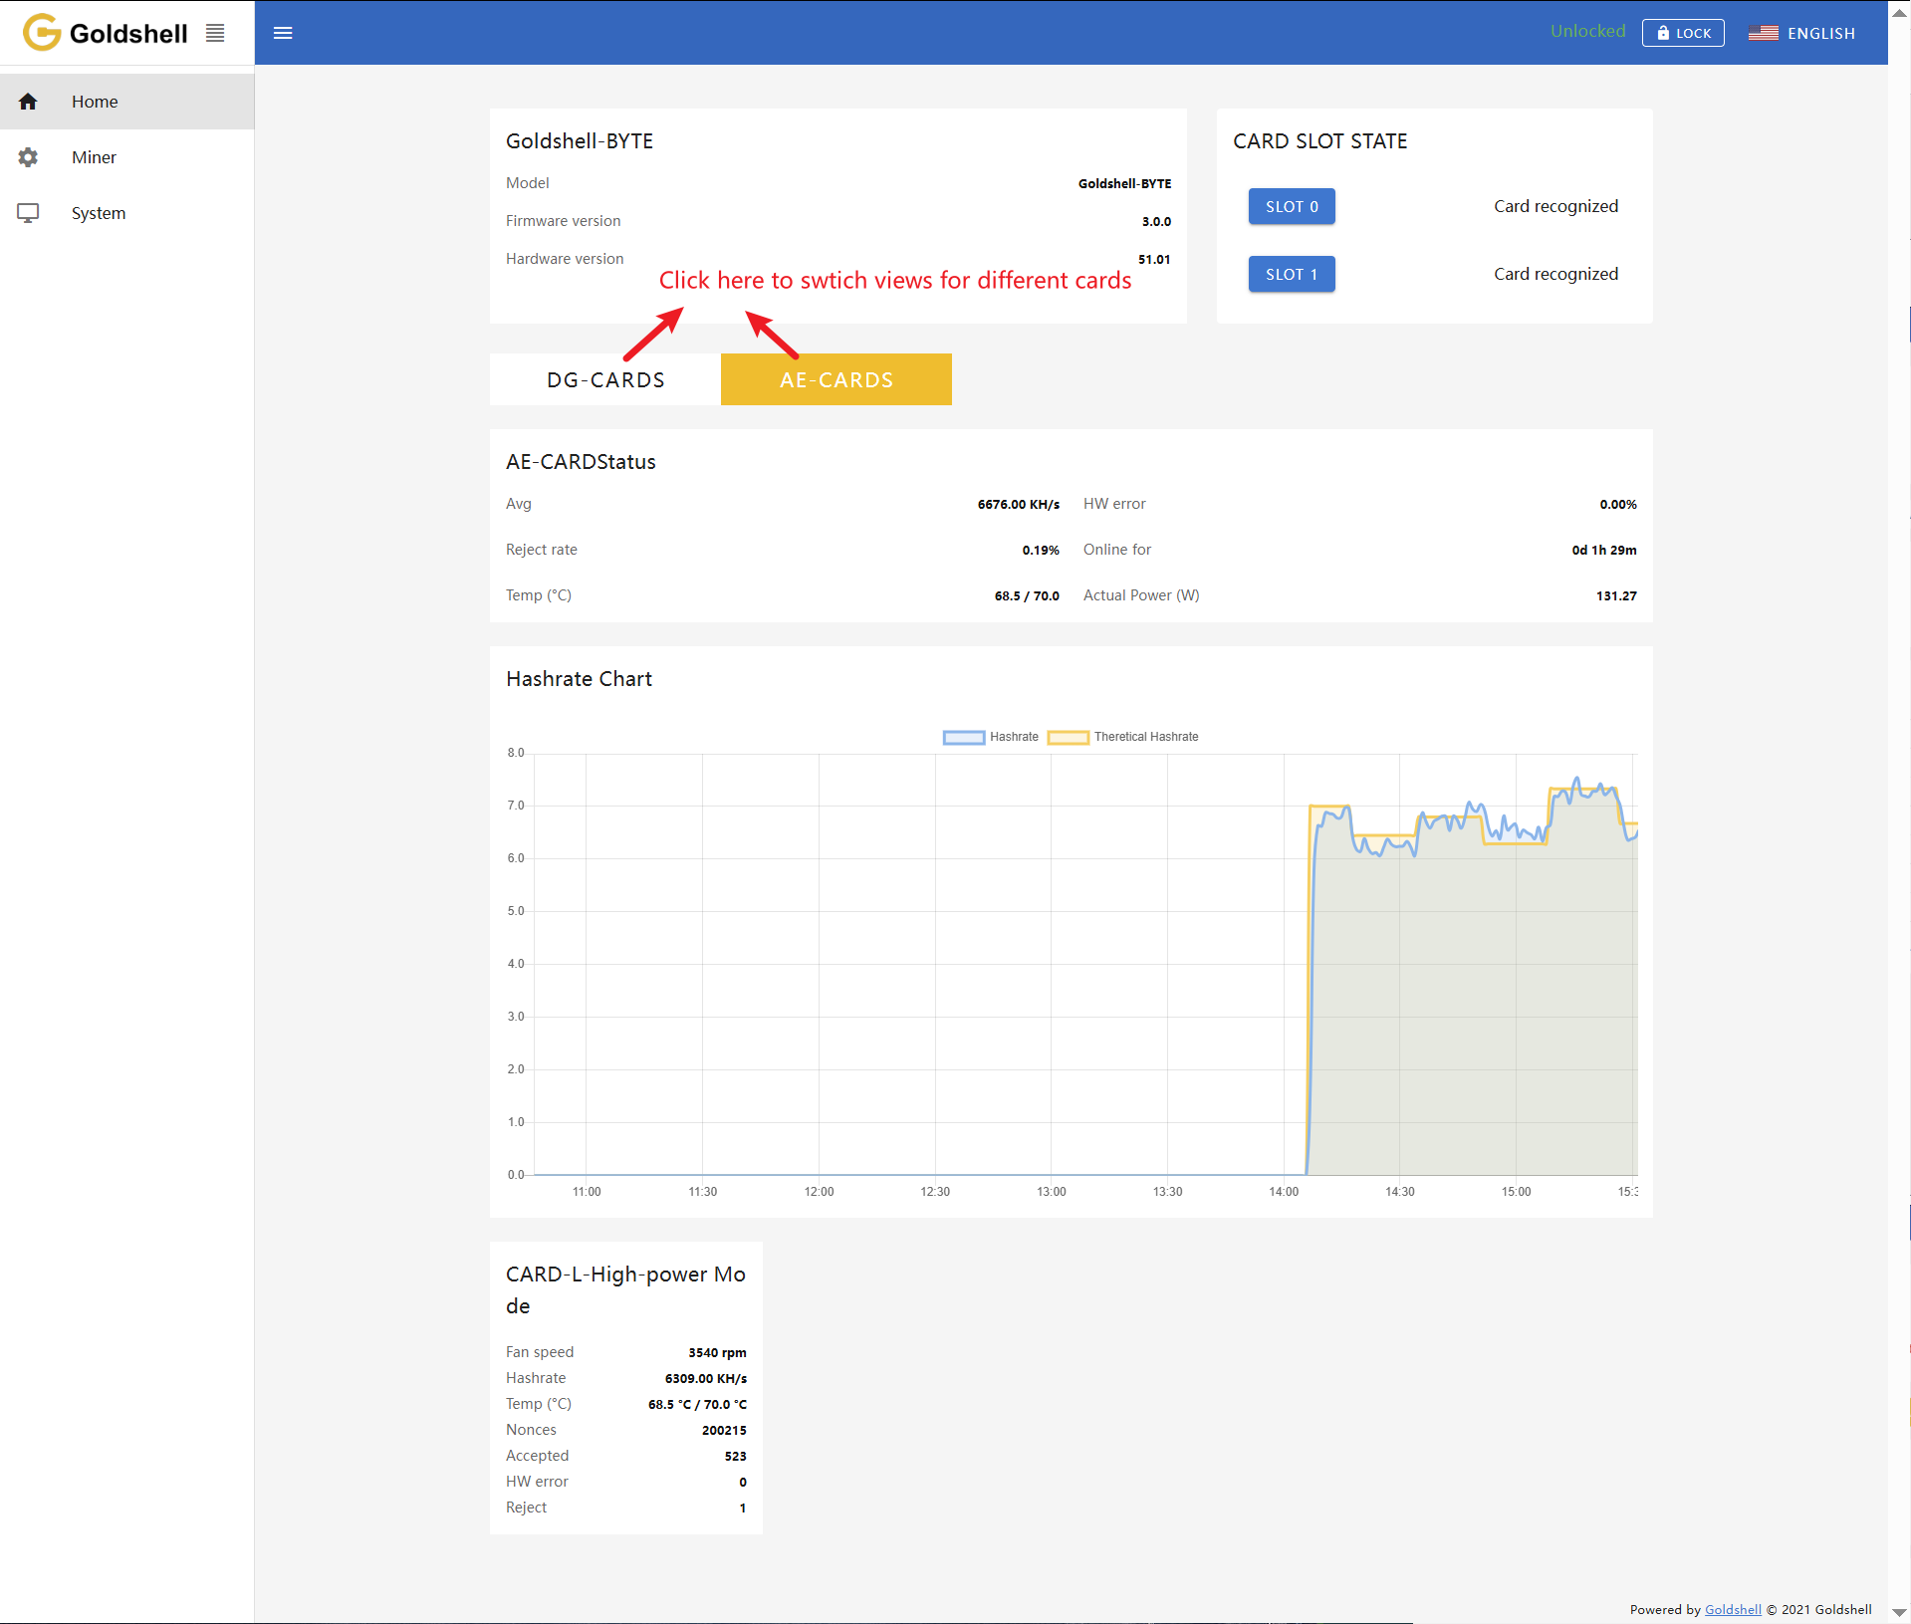Click the Unlocked status text
This screenshot has width=1911, height=1624.
point(1587,31)
